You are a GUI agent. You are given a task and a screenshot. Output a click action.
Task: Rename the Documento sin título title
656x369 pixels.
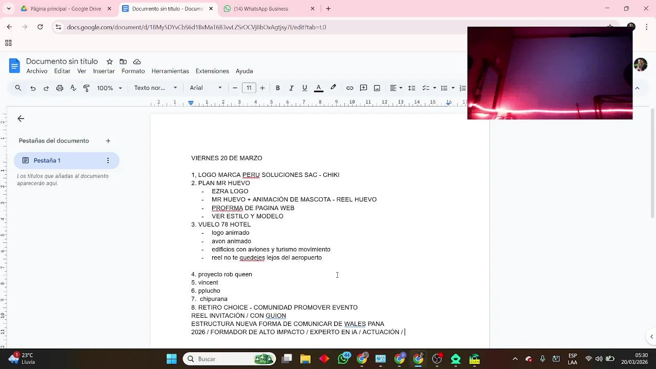[62, 61]
